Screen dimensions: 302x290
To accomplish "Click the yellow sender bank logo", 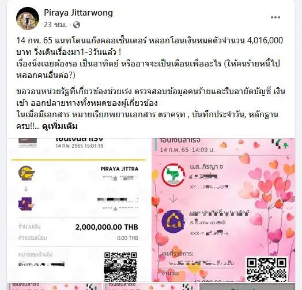I will click(27, 173).
